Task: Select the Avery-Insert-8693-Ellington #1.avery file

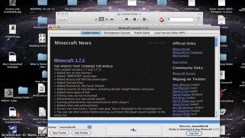Action: click(x=222, y=3)
